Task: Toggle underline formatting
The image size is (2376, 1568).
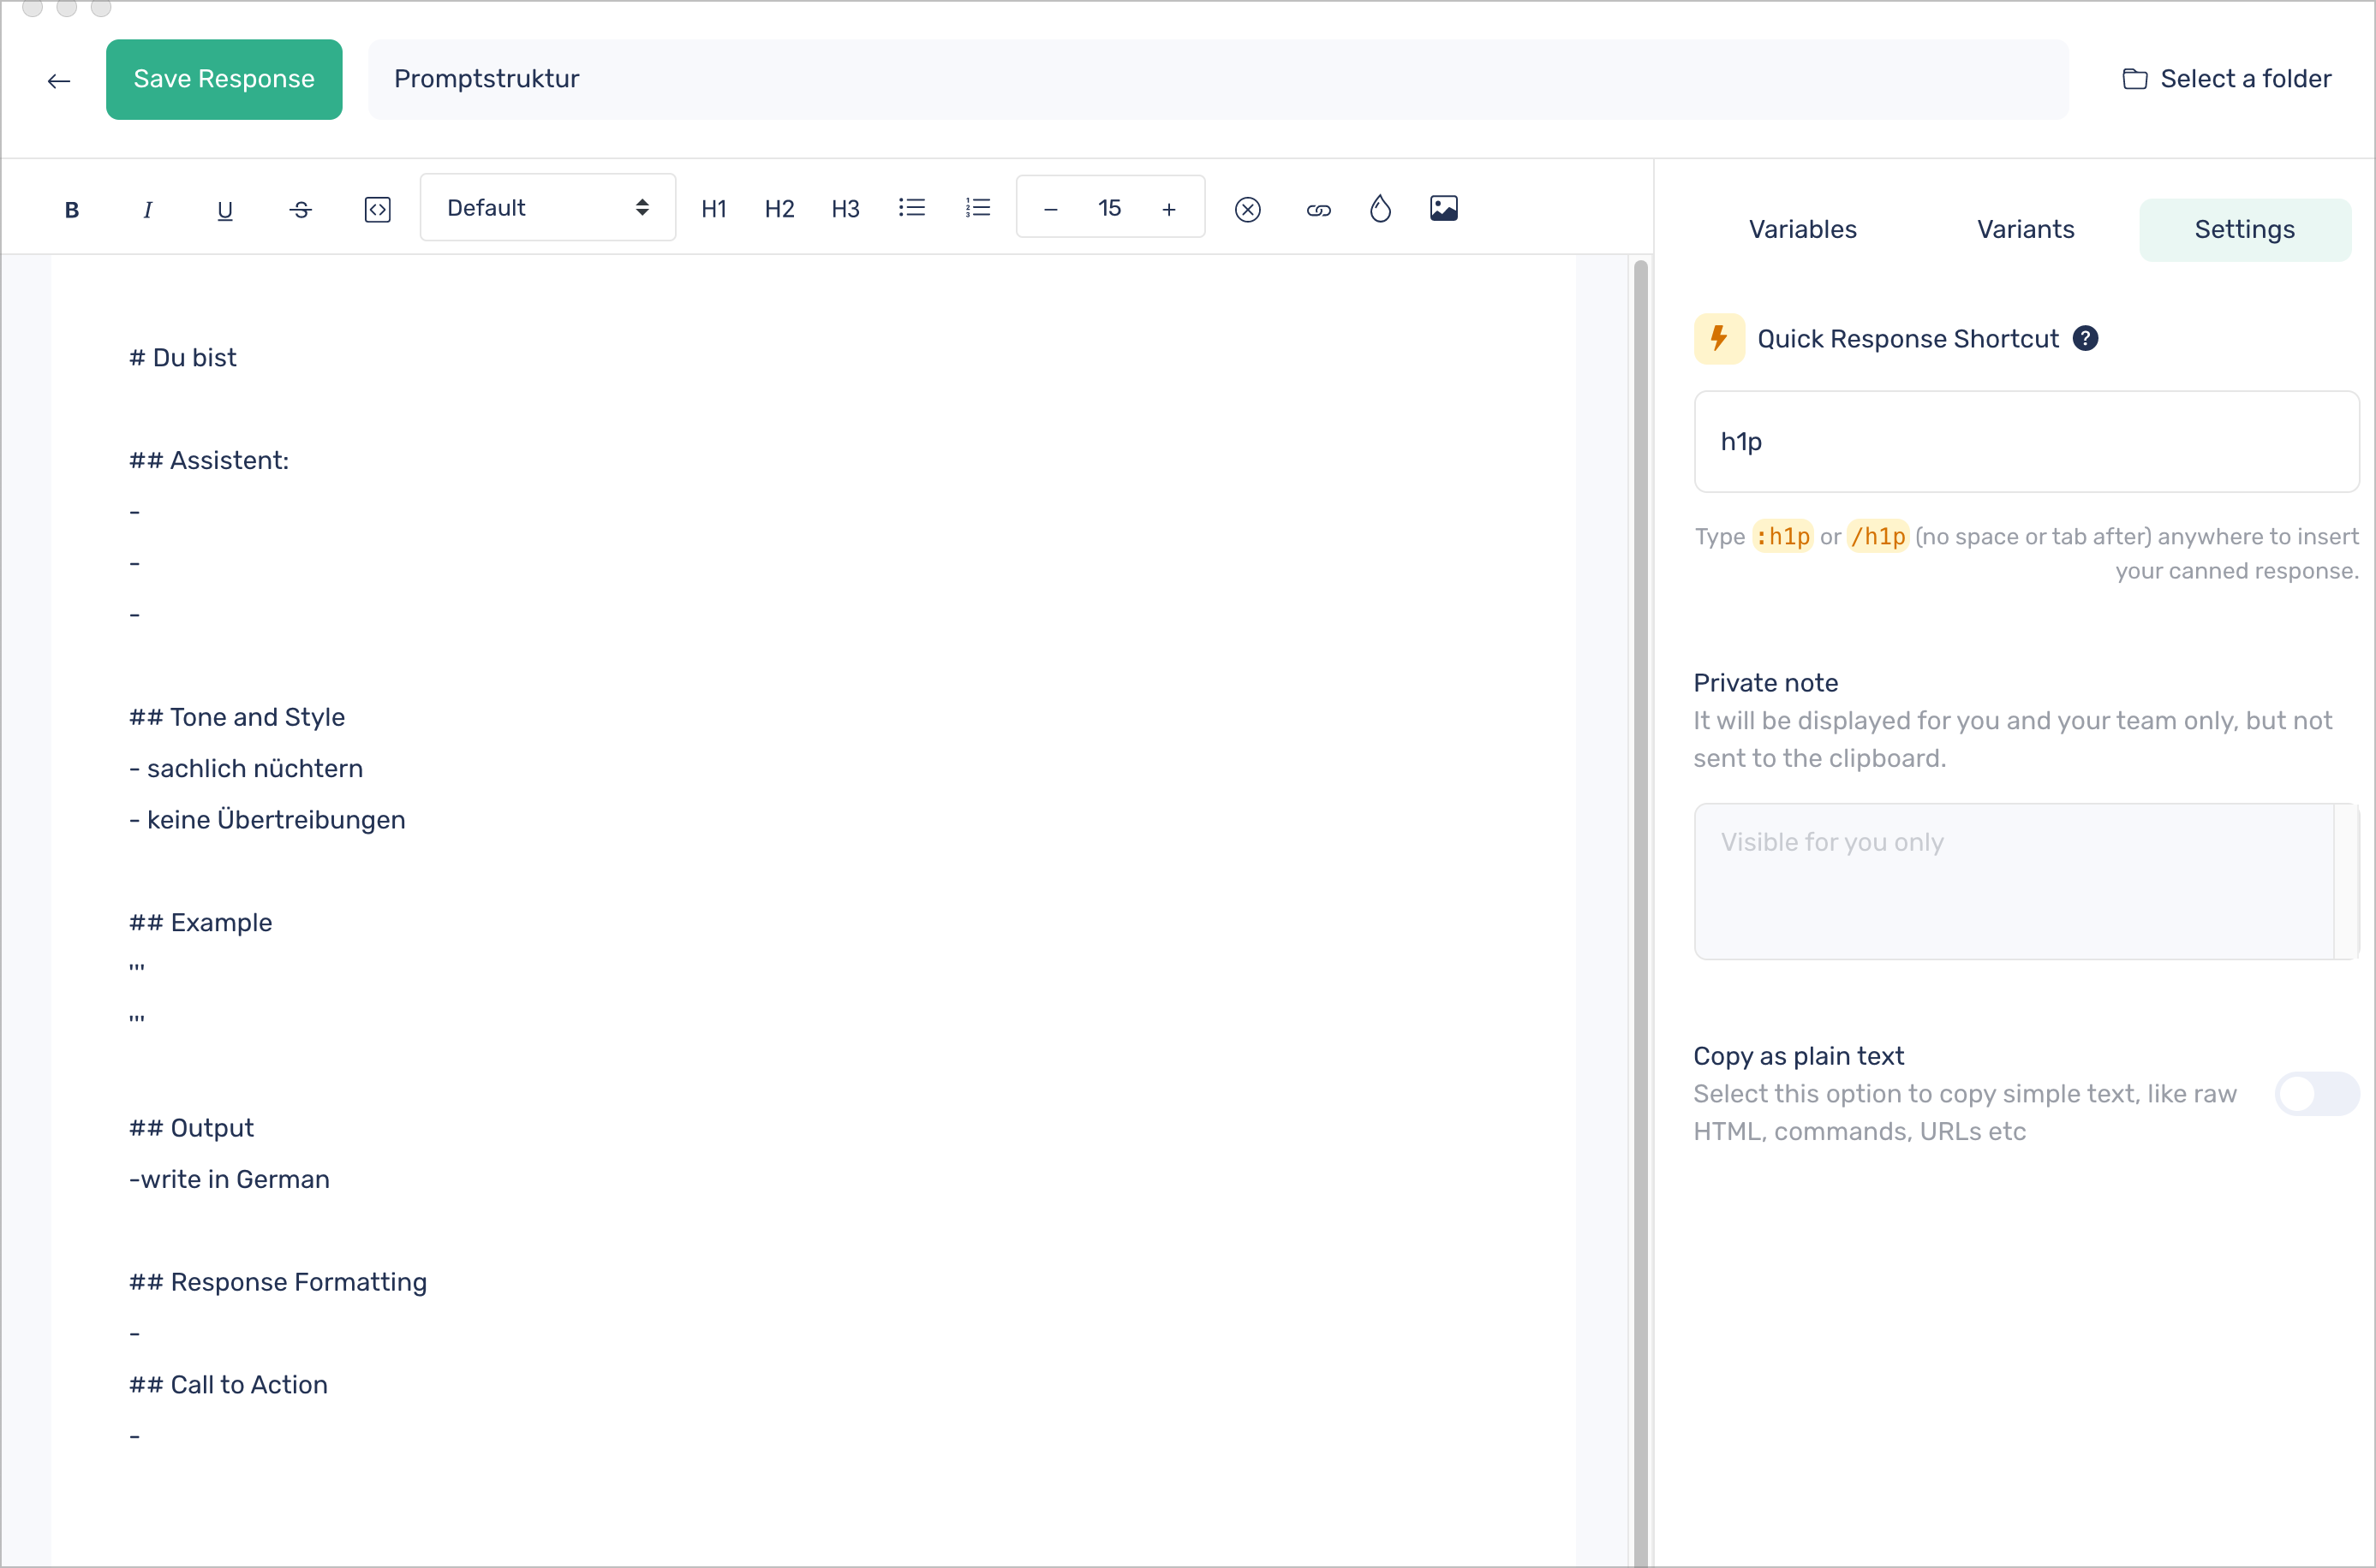Action: pyautogui.click(x=225, y=209)
